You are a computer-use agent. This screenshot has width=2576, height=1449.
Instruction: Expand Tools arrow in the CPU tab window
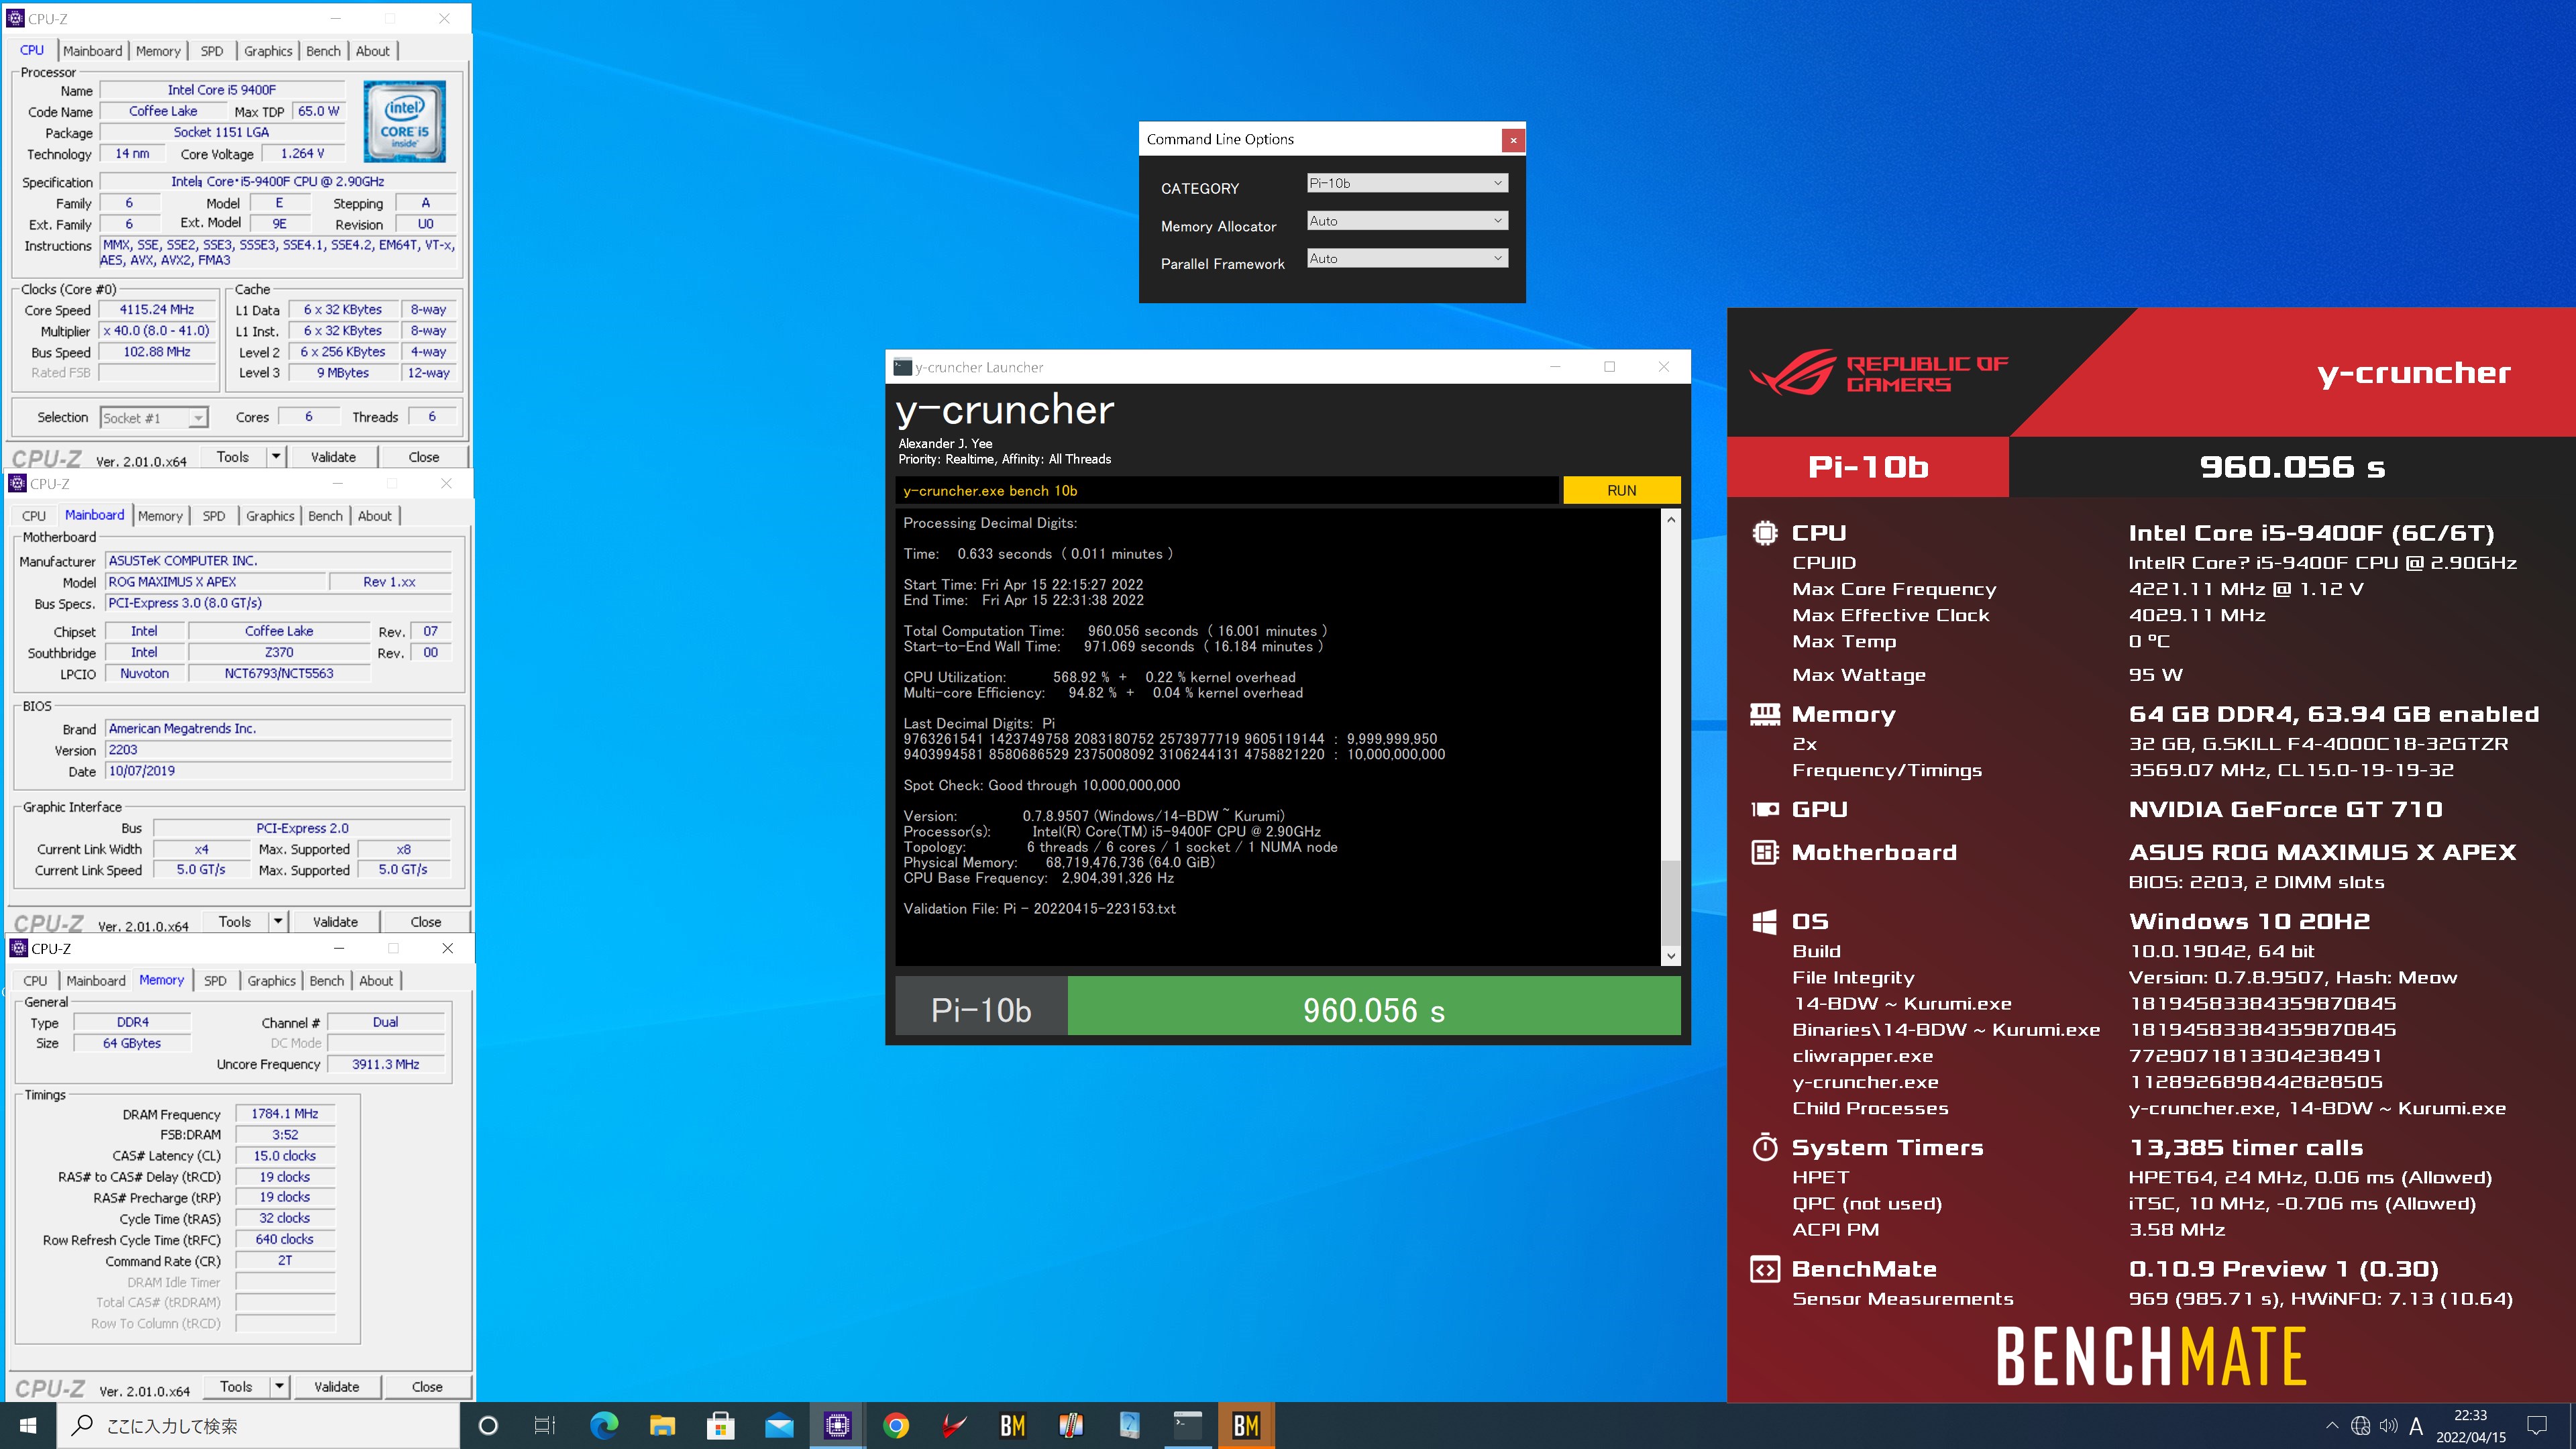tap(276, 457)
